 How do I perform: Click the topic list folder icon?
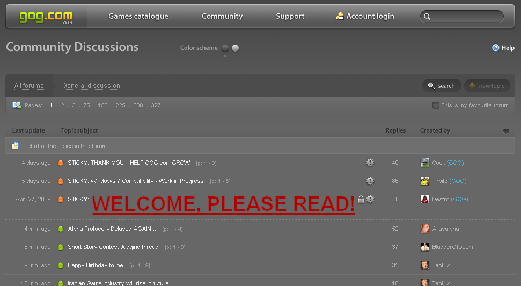point(15,146)
